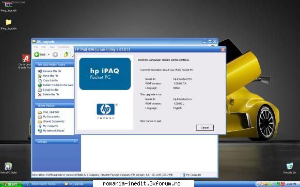This screenshot has height=187, width=300.
Task: Open the View menu in OS_upgrade window
Action: pos(52,47)
